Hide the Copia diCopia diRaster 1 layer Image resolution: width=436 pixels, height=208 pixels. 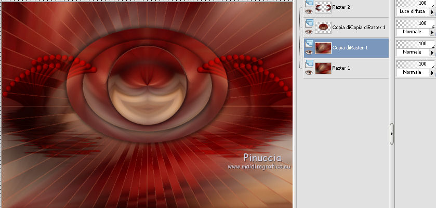click(x=309, y=32)
